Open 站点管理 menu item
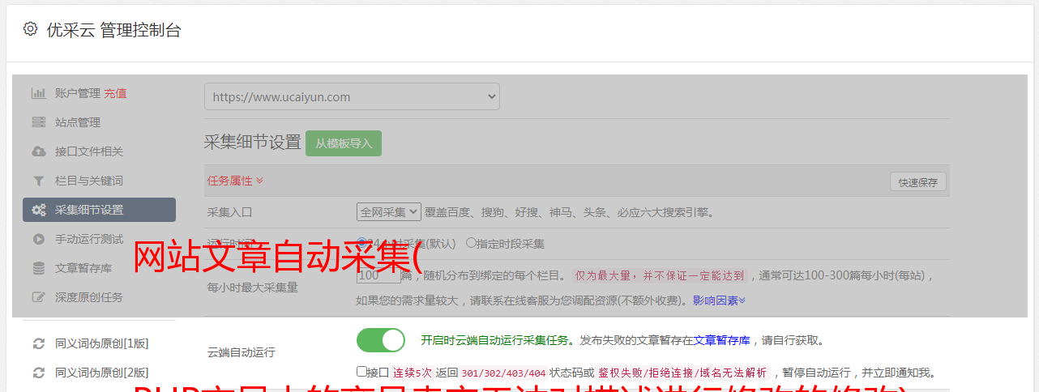The width and height of the screenshot is (1039, 392). [78, 122]
